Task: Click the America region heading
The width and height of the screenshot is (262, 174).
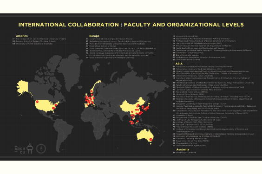Action: point(22,36)
